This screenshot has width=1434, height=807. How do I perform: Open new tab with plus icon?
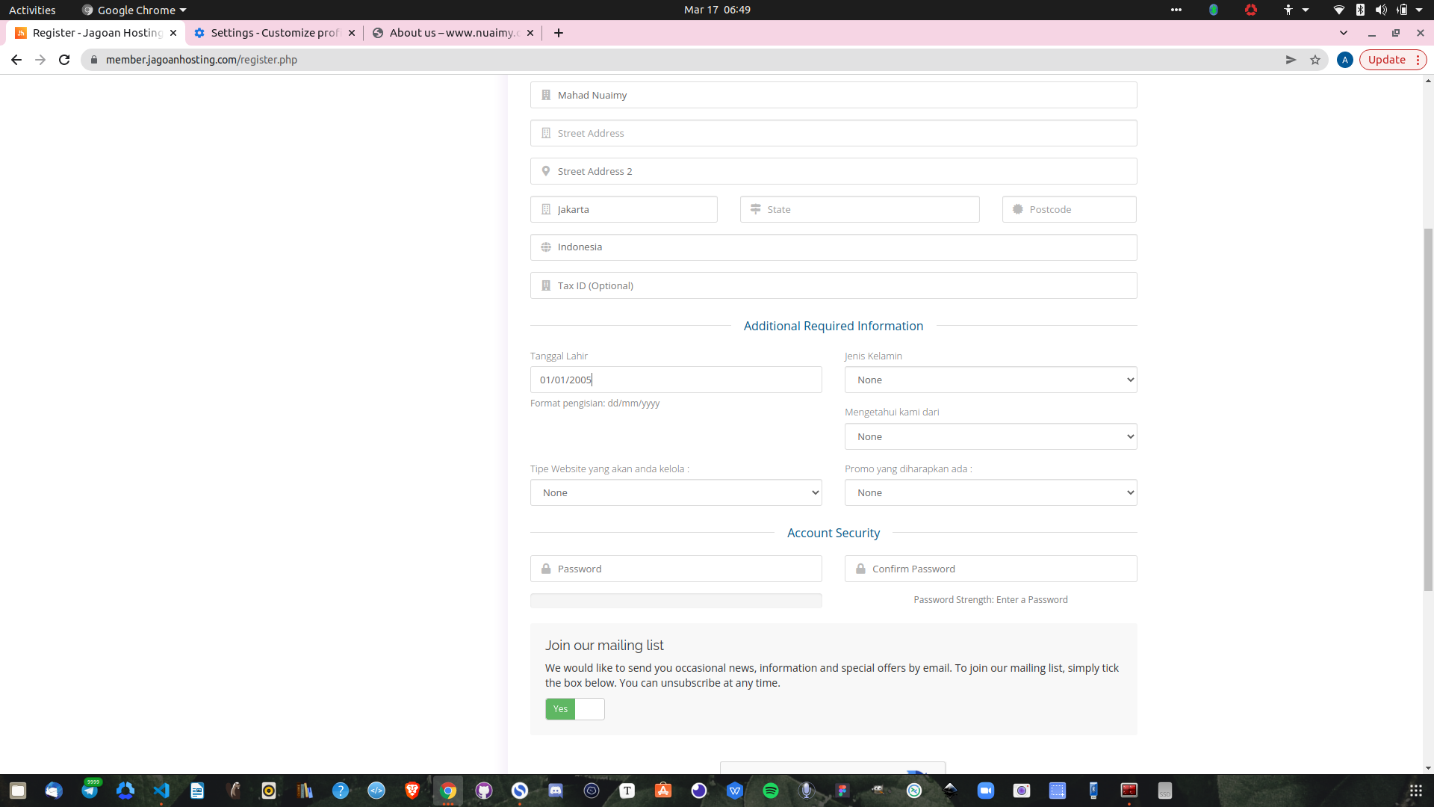click(559, 33)
